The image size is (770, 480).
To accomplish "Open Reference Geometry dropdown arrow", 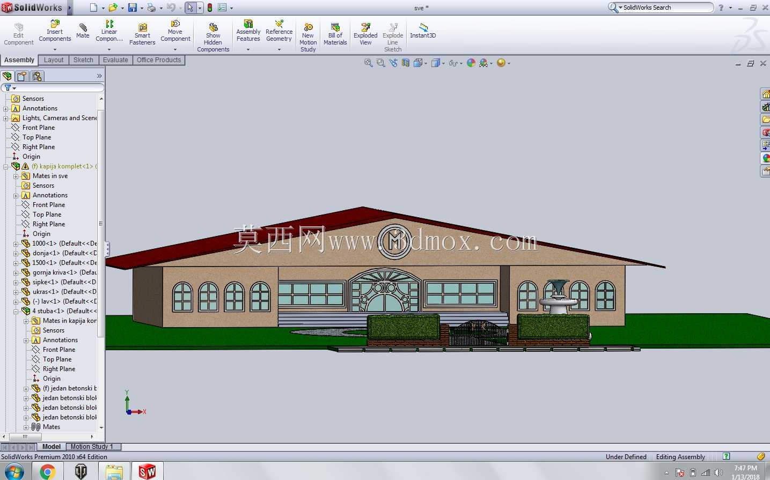I will pyautogui.click(x=279, y=49).
